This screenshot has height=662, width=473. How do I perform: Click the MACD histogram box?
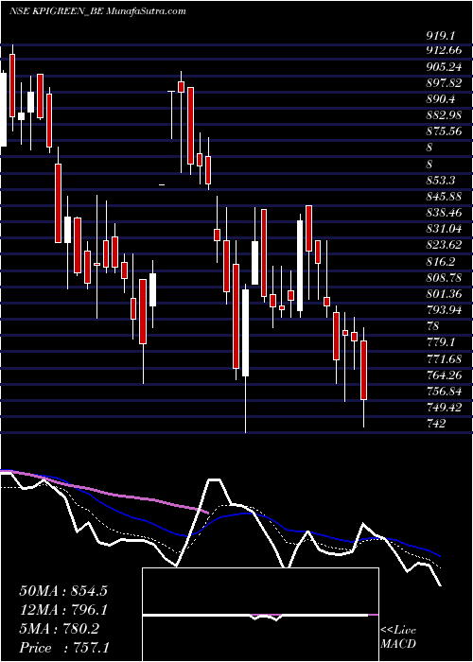point(260,615)
